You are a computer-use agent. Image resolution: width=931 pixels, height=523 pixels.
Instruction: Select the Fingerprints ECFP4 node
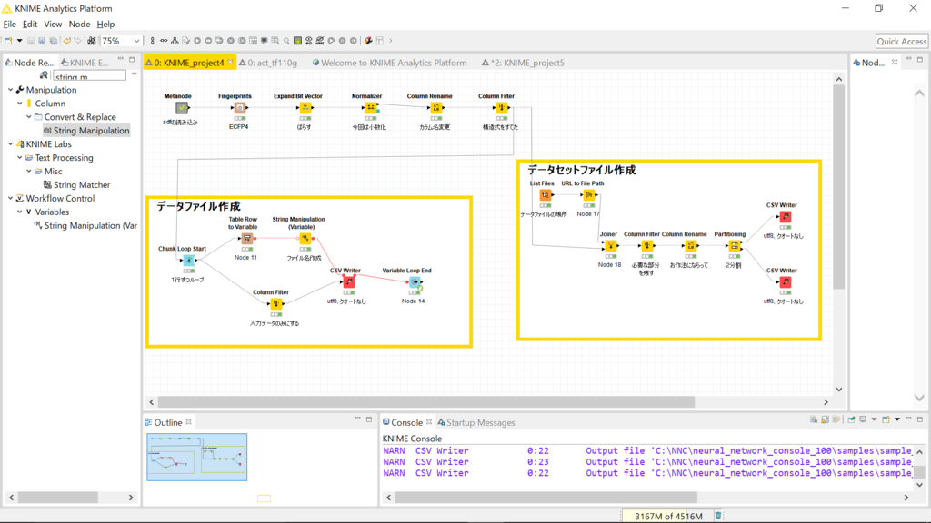tap(239, 108)
